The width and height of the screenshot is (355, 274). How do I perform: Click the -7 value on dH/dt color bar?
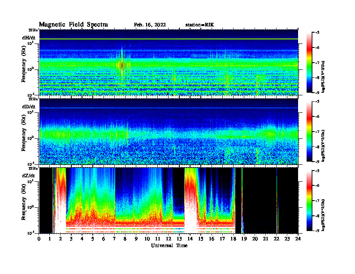318,63
